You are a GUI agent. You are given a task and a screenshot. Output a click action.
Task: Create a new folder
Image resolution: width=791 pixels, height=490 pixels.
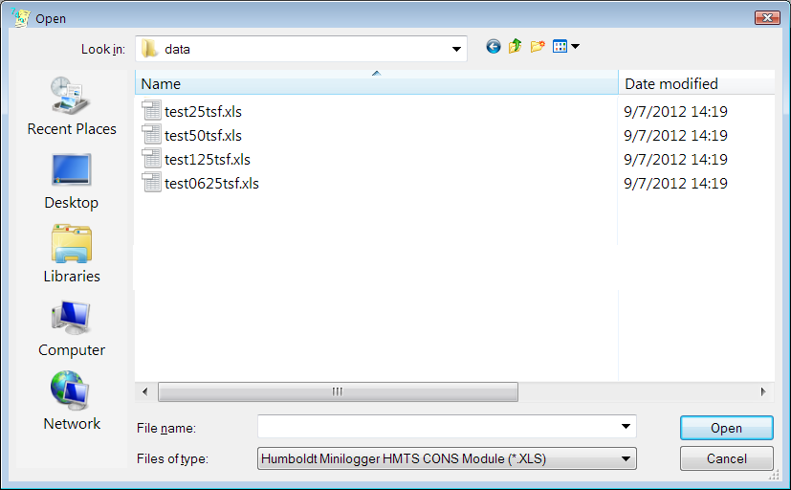point(538,47)
